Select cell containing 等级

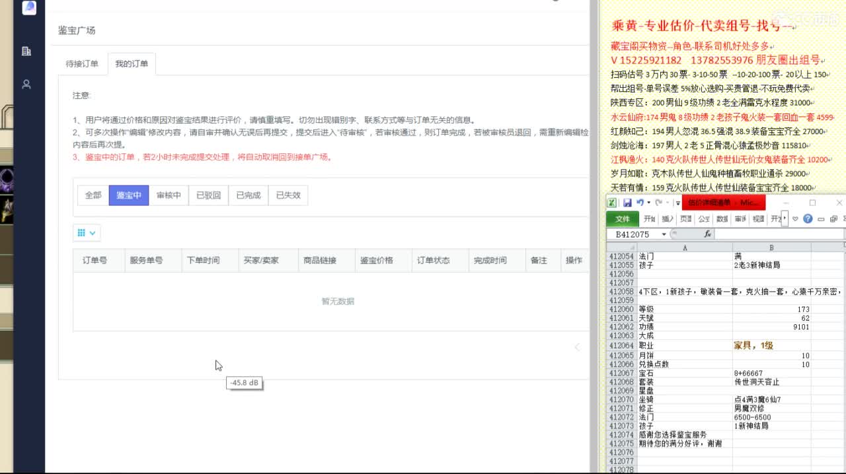(x=685, y=309)
